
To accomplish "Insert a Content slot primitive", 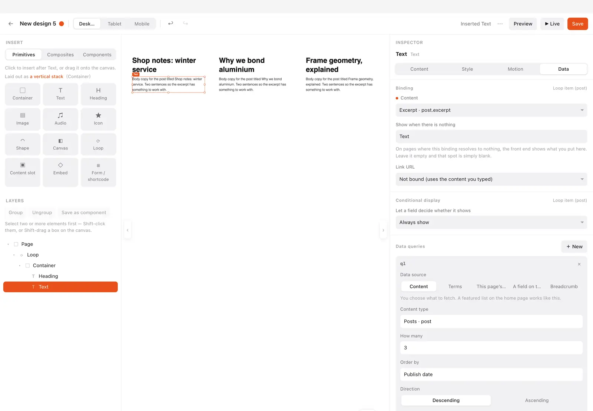I will point(23,172).
